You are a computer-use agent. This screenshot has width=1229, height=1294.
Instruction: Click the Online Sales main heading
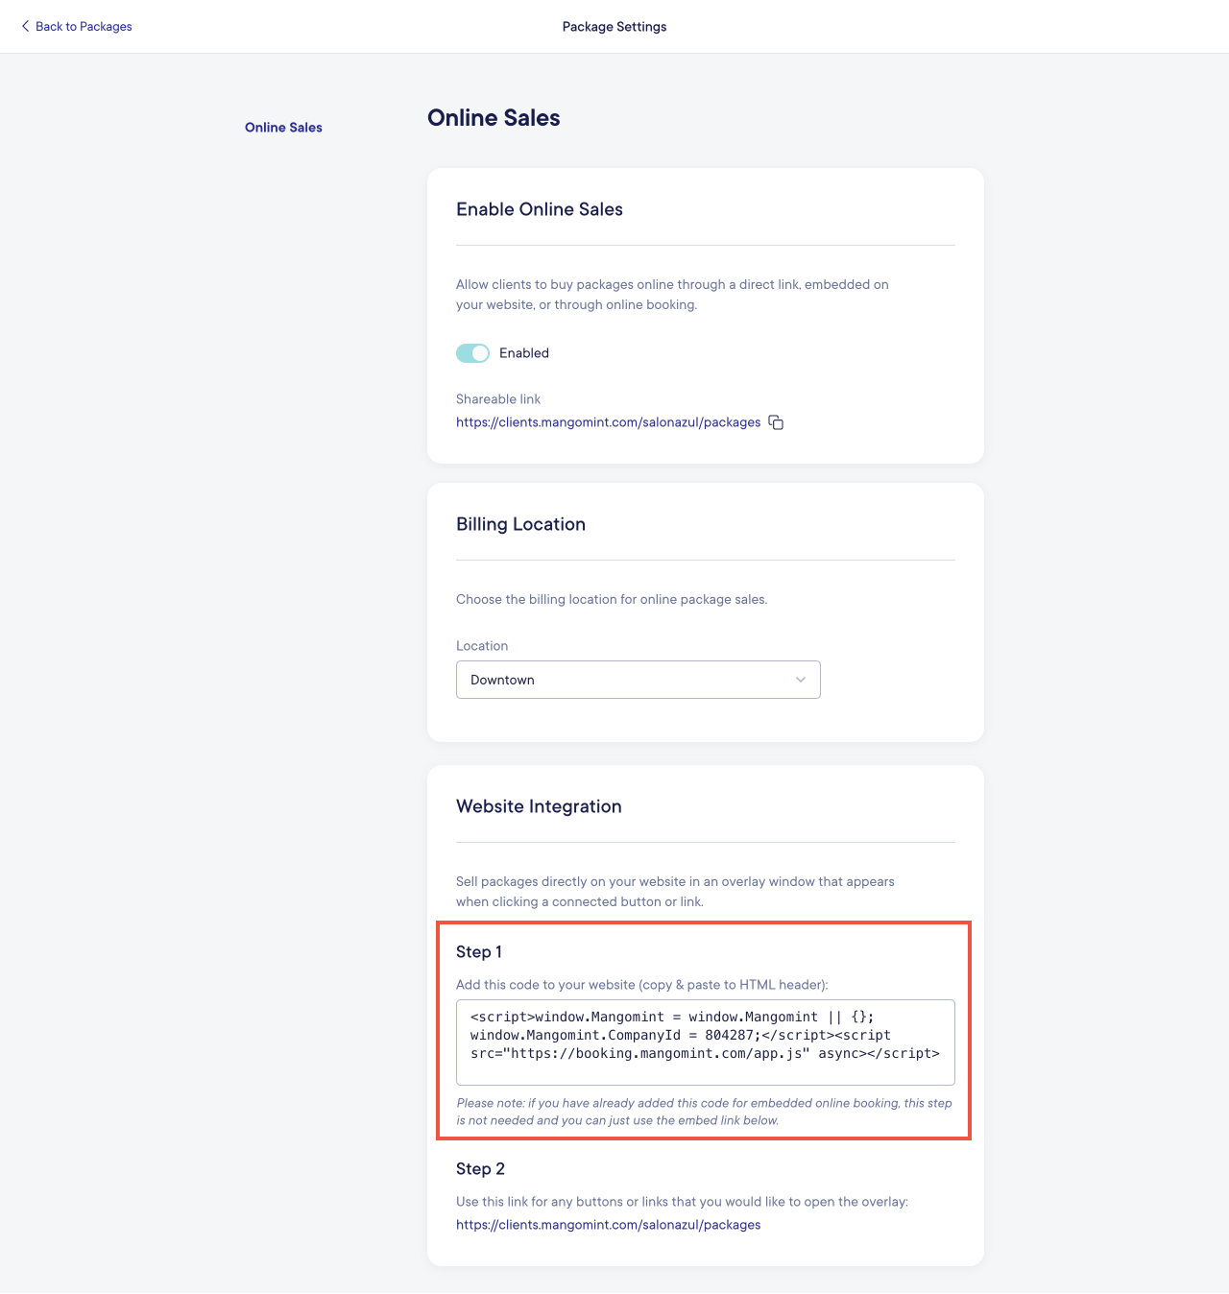tap(494, 118)
